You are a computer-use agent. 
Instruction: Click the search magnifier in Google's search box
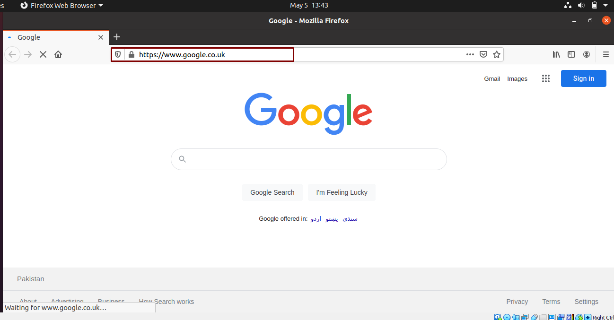pos(183,159)
